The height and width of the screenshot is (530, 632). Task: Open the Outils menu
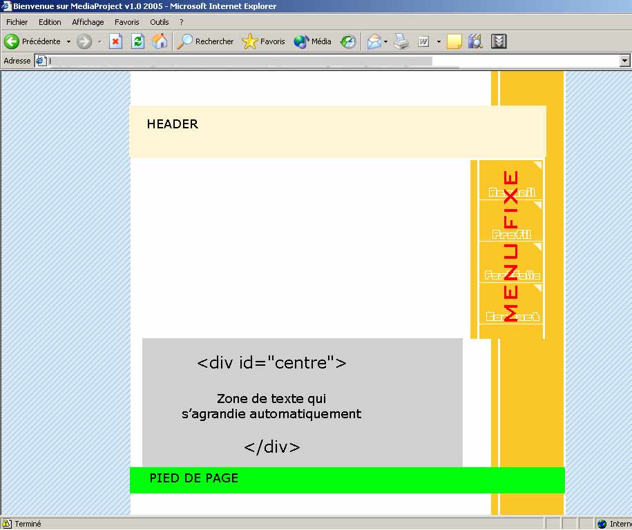(x=160, y=22)
